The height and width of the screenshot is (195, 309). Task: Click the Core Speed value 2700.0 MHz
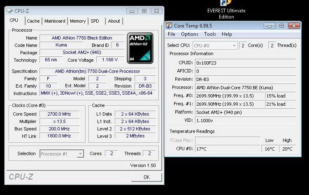pos(59,114)
